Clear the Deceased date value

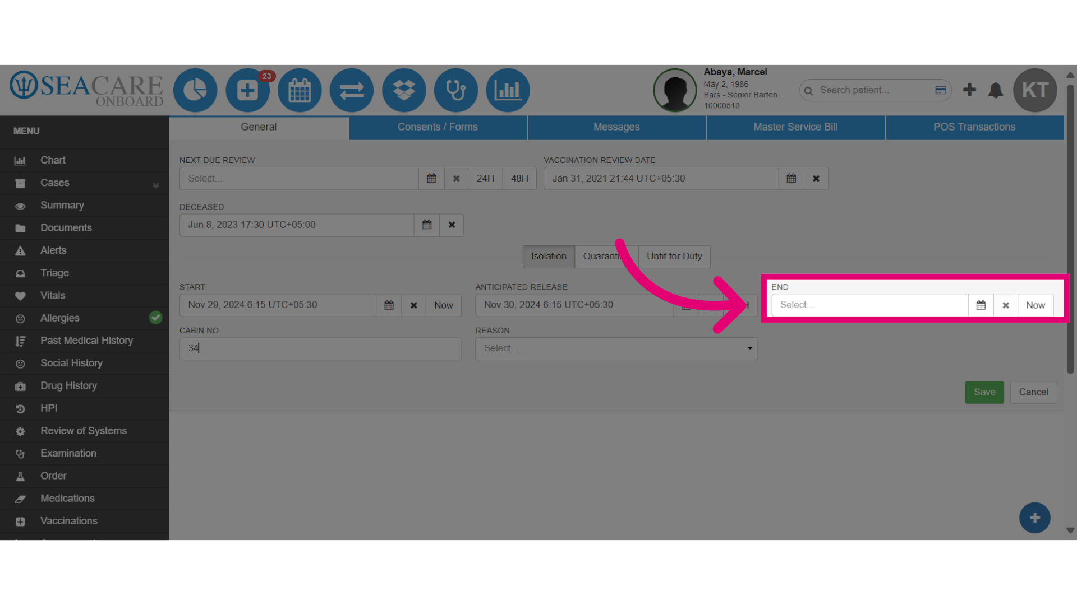point(452,225)
